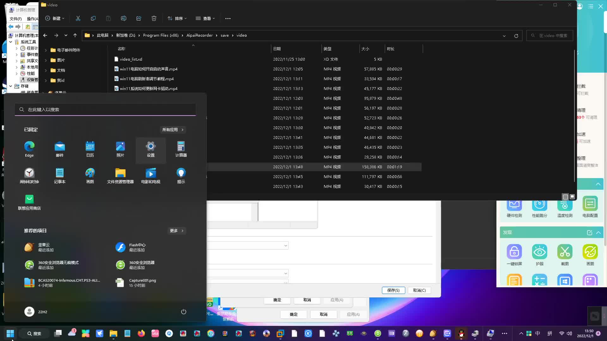Screen dimensions: 607x341
Task: Click 文件(F) menu in file manager
Action: (15, 18)
